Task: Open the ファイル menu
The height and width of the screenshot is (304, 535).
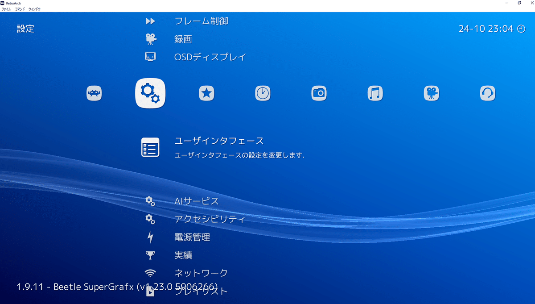Action: (x=6, y=9)
